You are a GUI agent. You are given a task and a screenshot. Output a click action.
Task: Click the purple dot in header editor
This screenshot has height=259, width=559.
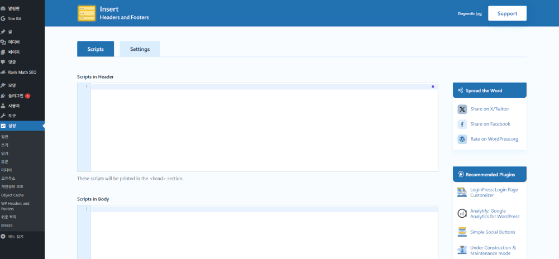(x=433, y=87)
